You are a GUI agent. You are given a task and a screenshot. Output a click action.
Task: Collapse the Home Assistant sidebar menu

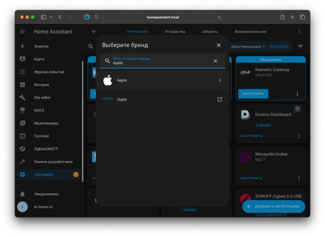tap(23, 31)
